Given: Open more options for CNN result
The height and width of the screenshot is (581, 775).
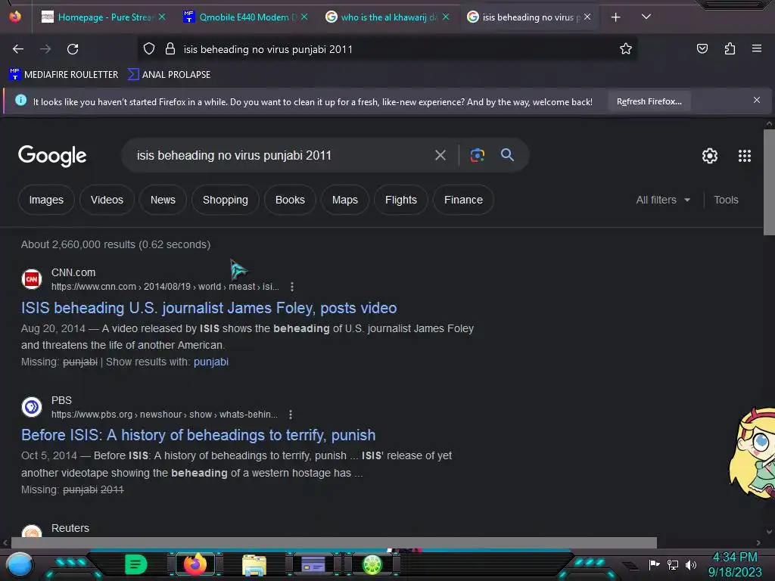Looking at the screenshot, I should tap(292, 287).
